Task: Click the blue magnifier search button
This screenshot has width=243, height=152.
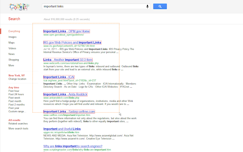Action: (x=160, y=6)
